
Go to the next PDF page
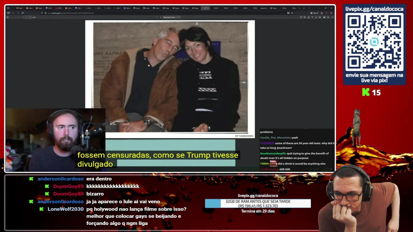click(23, 17)
